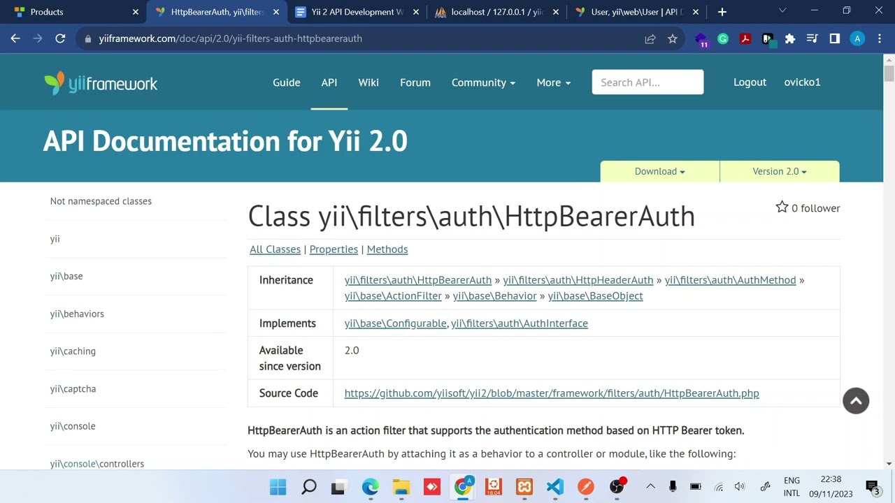Go back with the browser back arrow
895x503 pixels.
pos(15,38)
